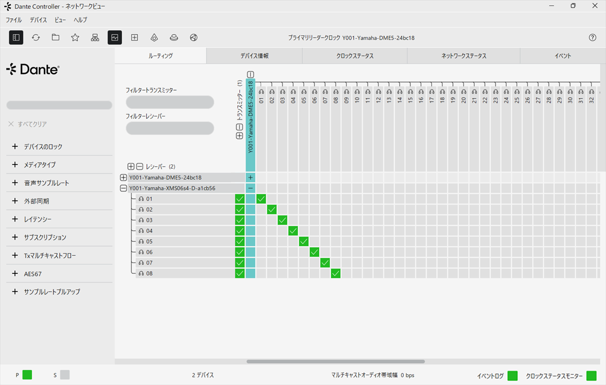Open the デバイス menu
606x385 pixels.
(38, 20)
